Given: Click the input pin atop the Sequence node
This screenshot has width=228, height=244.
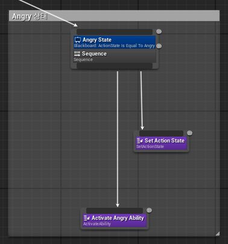Looking at the screenshot, I should 115,32.
